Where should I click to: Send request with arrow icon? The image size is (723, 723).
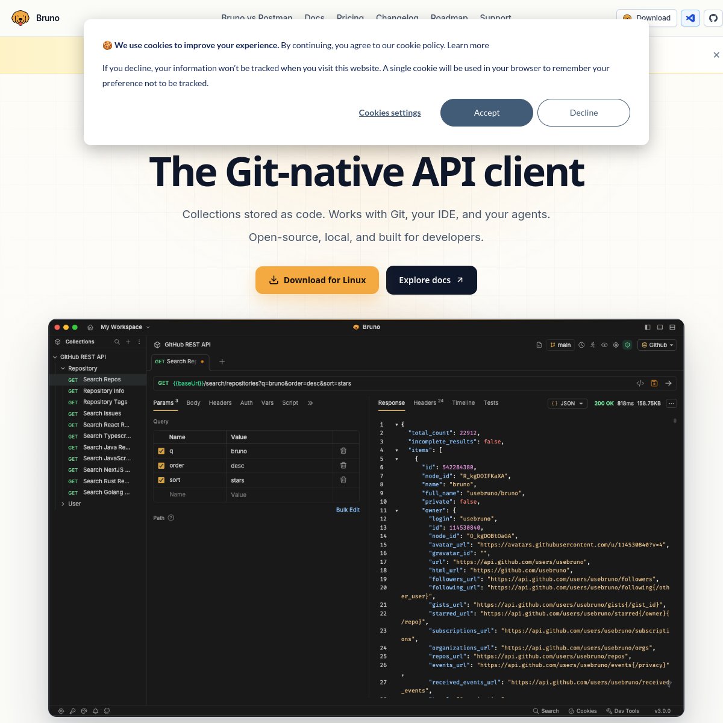(x=668, y=383)
